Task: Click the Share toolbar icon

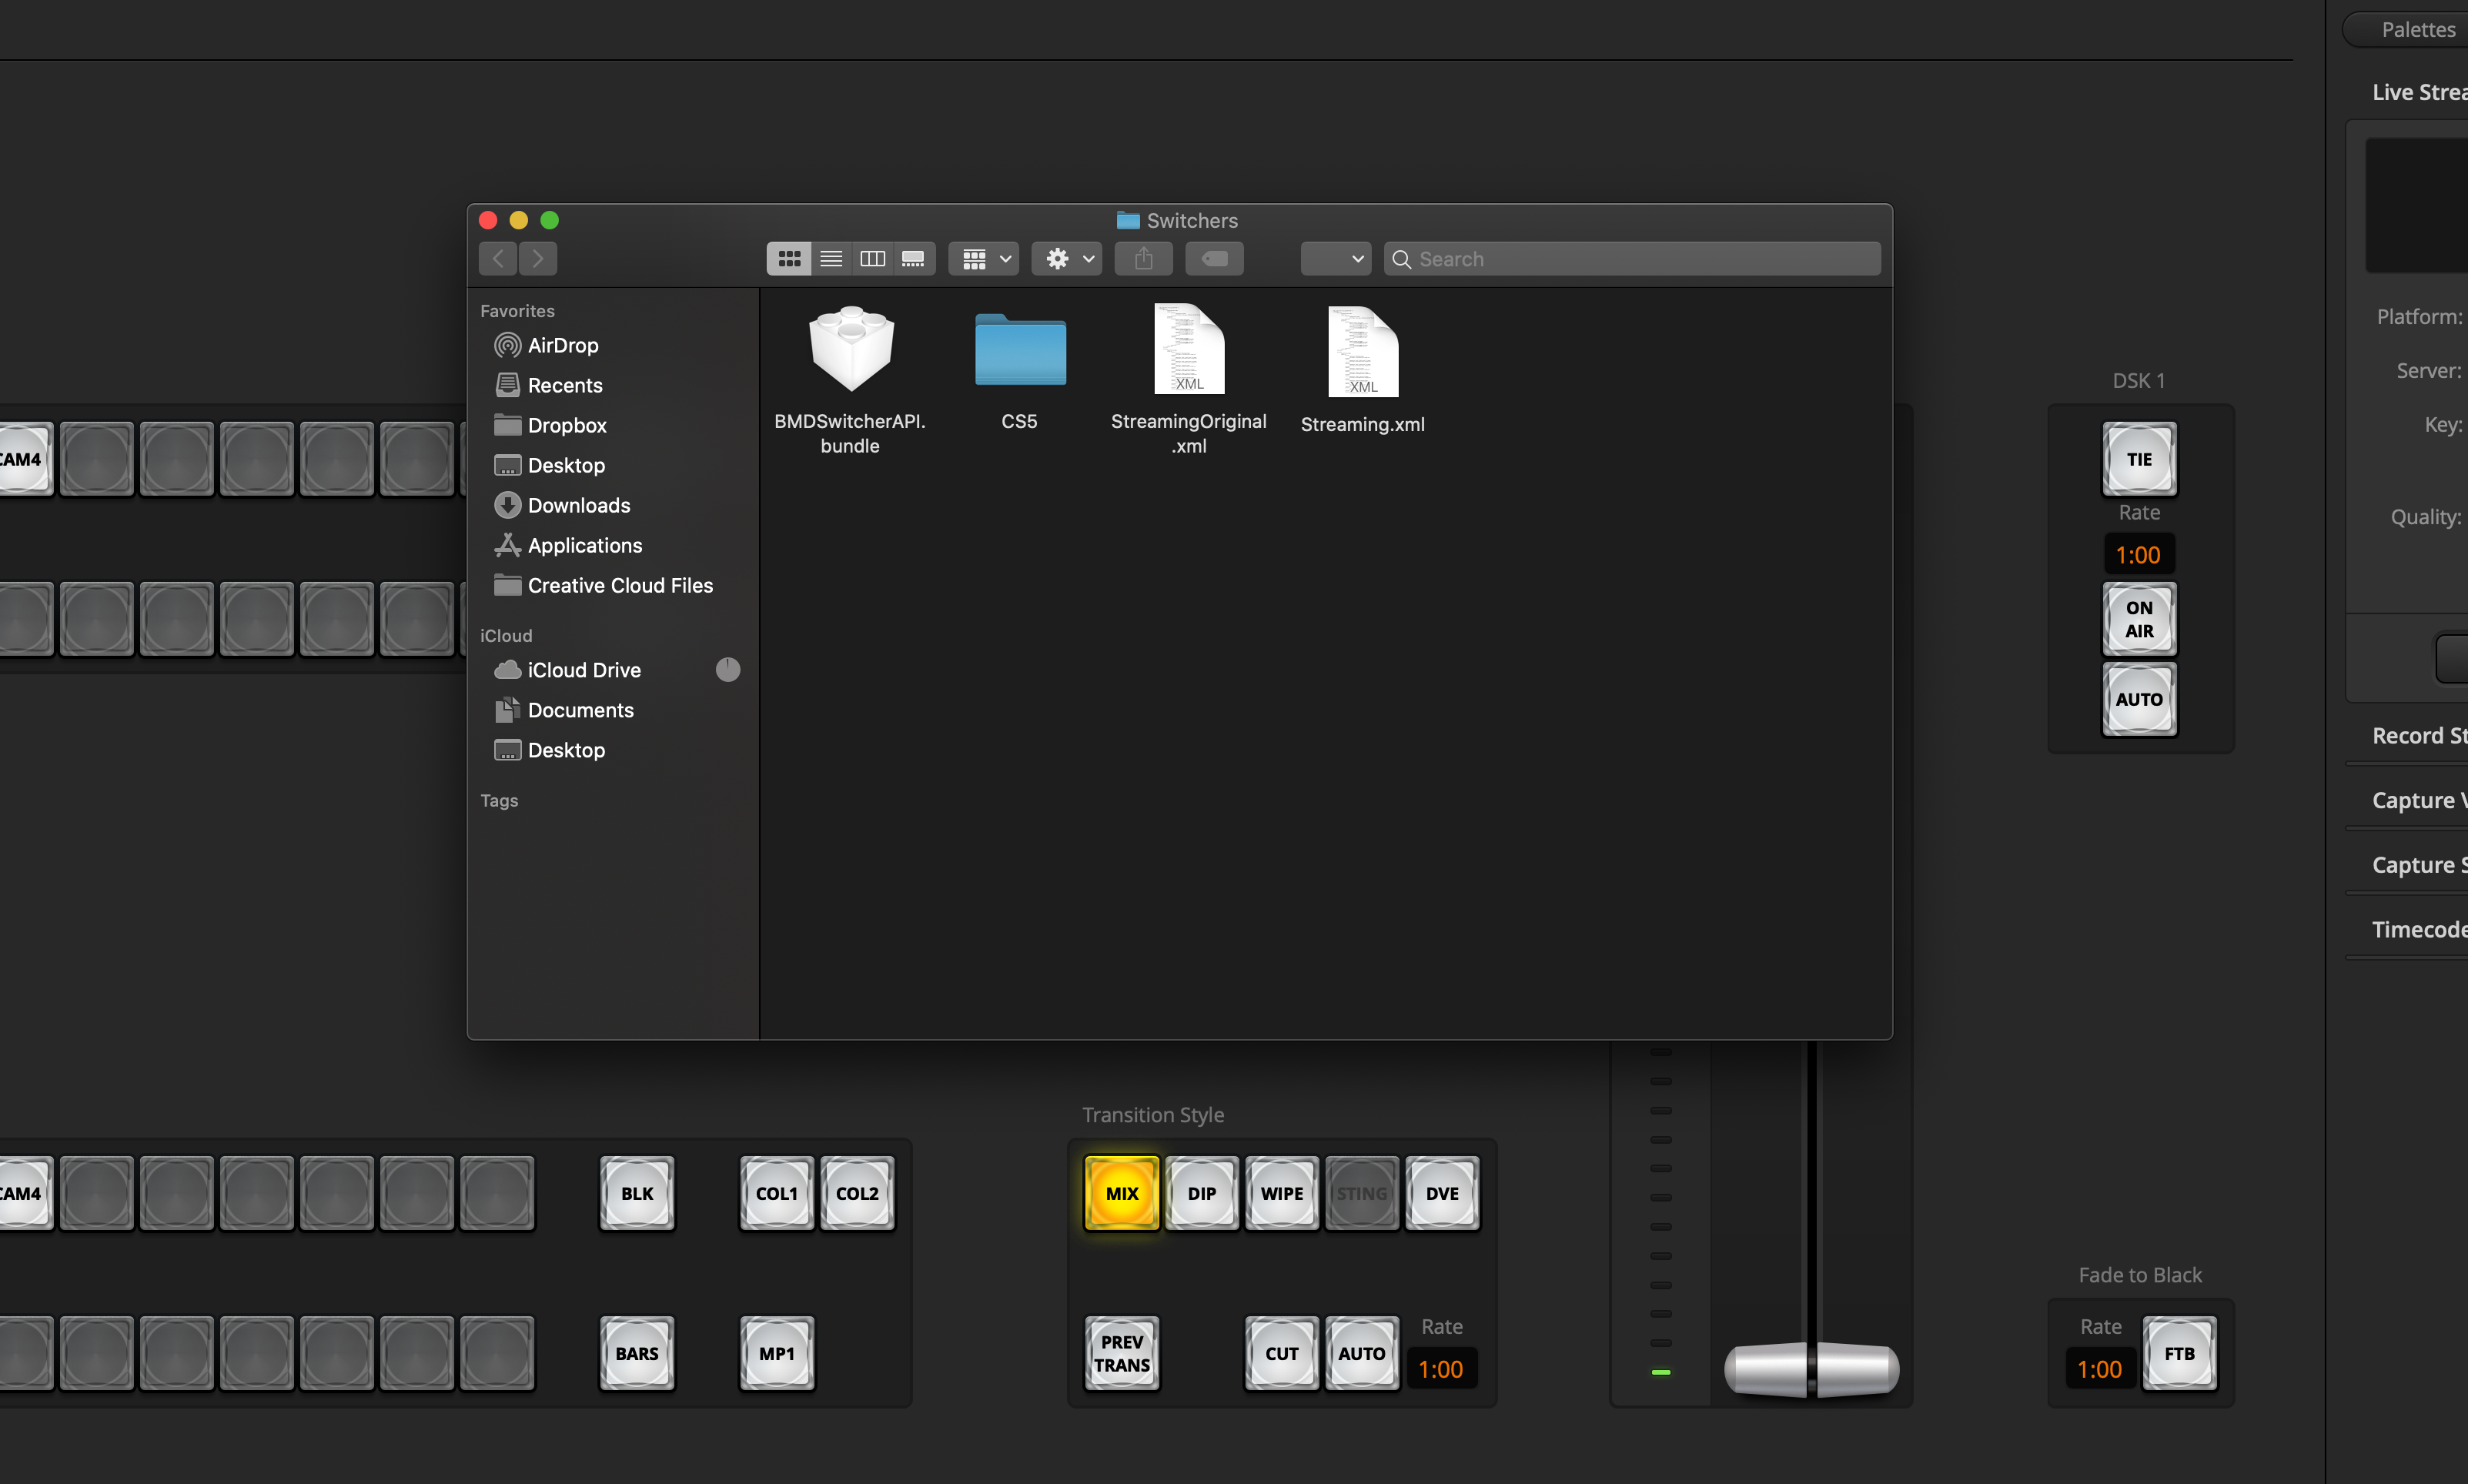Action: (1144, 259)
